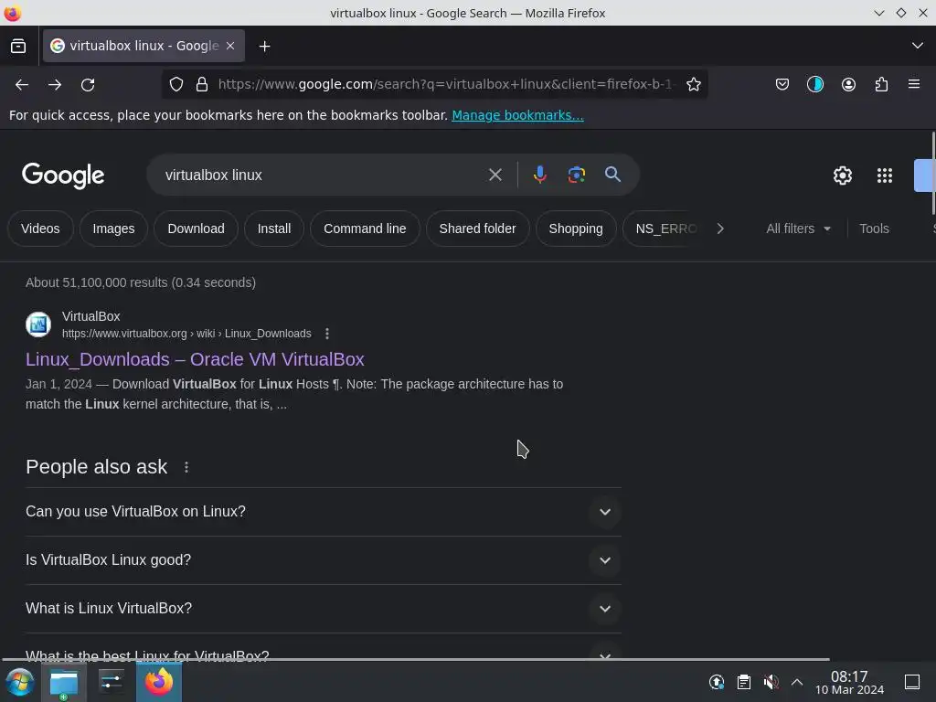Screen dimensions: 936x702
Task: Switch to Firefox in taskbar
Action: [159, 682]
